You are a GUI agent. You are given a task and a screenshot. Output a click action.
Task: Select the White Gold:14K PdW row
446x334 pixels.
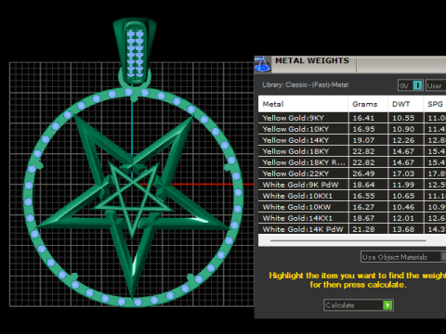click(352, 229)
